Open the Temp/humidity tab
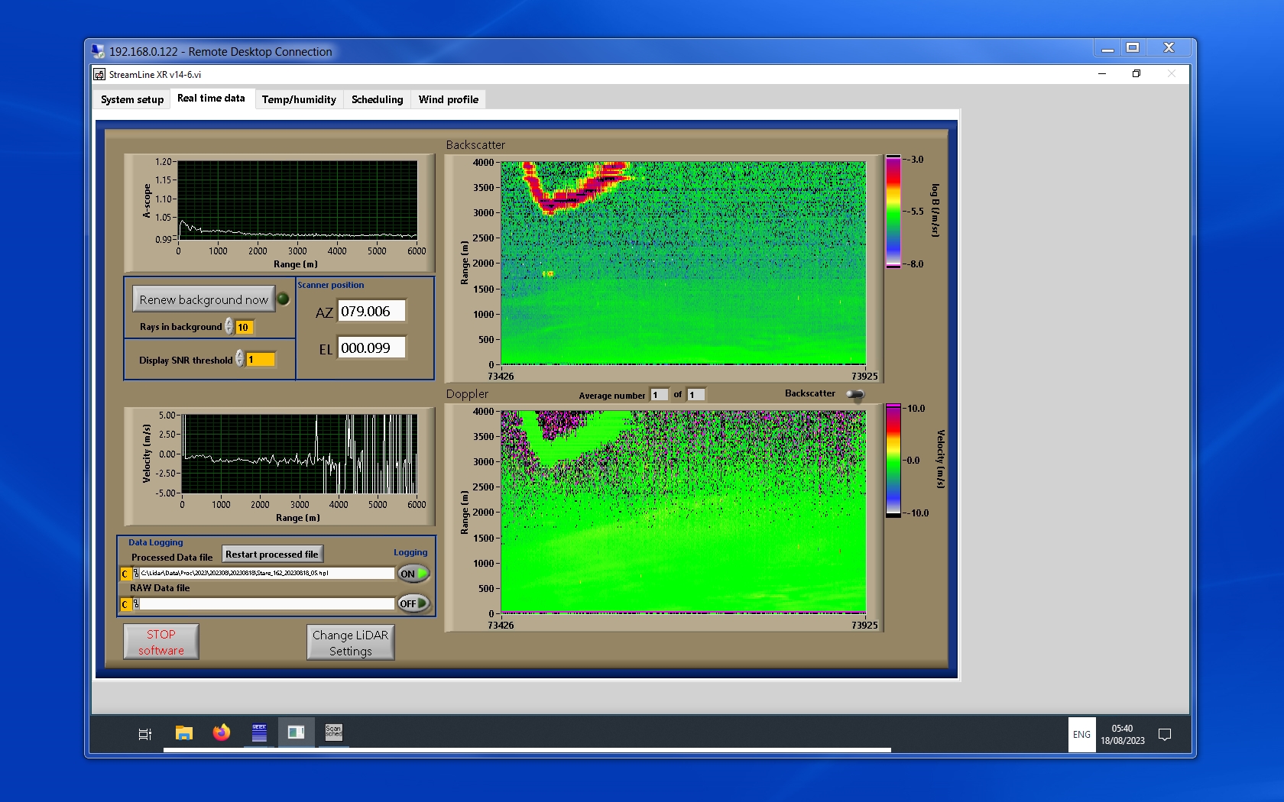This screenshot has width=1284, height=802. coord(299,99)
